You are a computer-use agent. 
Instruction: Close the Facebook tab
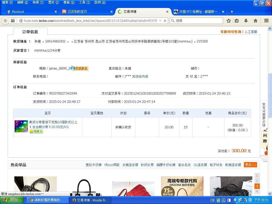click(56, 12)
